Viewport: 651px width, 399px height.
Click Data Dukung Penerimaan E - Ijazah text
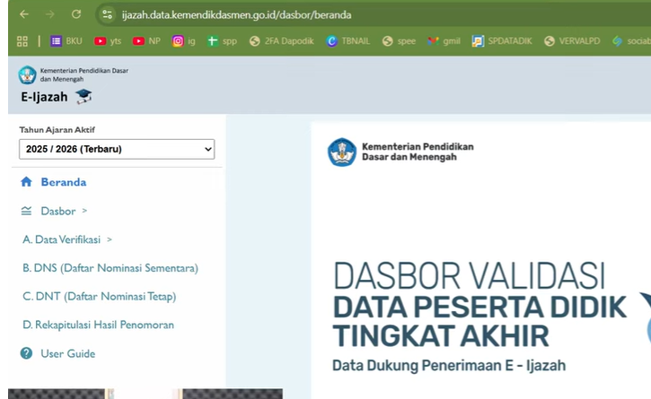(449, 366)
